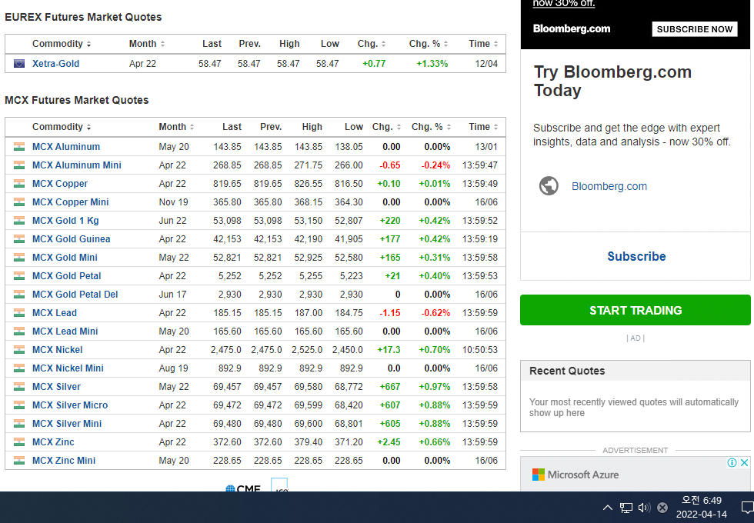Click the SUBSCRIBE NOW button
This screenshot has height=523, width=754.
coord(694,29)
